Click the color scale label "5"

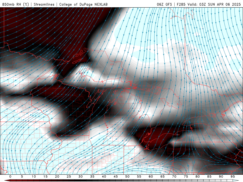pos(22,177)
